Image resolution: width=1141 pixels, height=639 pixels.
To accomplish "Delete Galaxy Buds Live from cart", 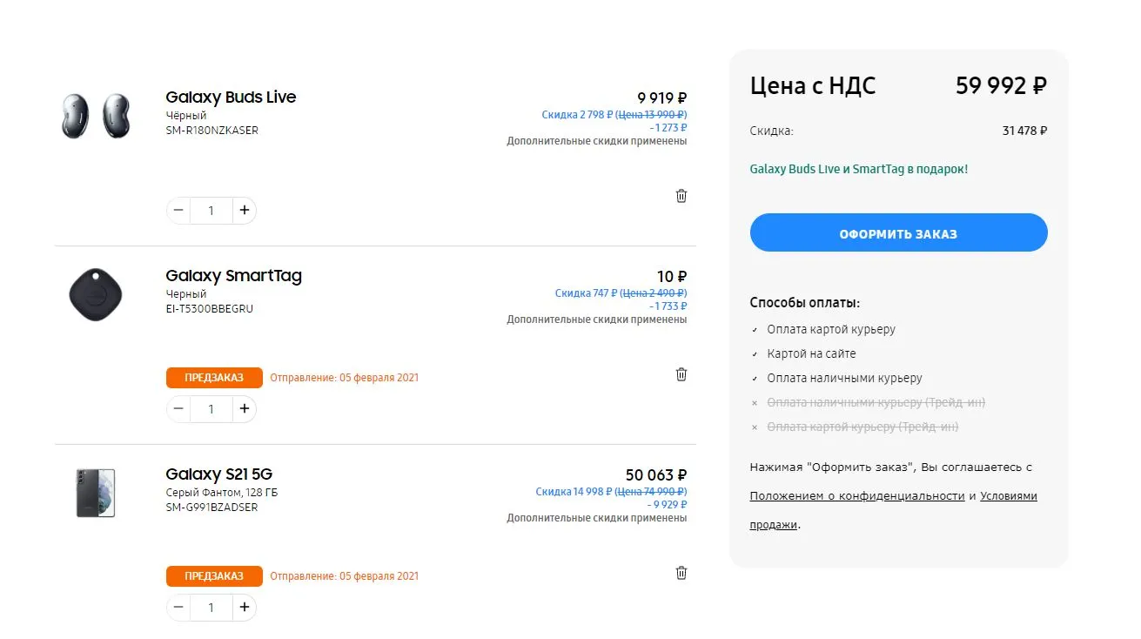I will point(681,196).
